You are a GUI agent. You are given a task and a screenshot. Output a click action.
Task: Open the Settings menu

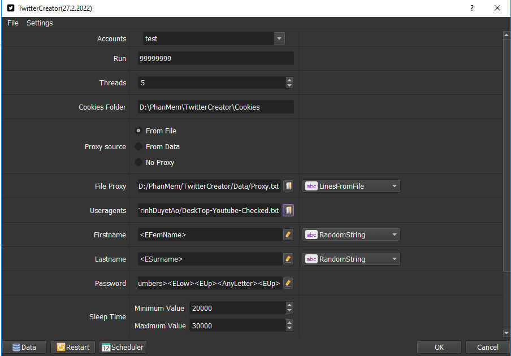point(40,23)
